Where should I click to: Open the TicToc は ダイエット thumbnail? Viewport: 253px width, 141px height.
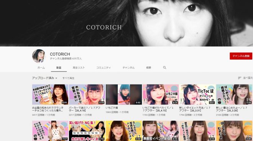pyautogui.click(x=197, y=95)
